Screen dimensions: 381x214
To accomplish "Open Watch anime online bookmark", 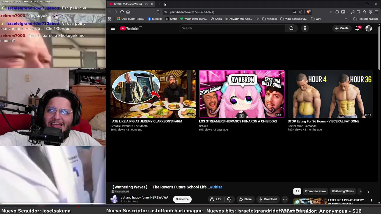I will click(x=193, y=19).
